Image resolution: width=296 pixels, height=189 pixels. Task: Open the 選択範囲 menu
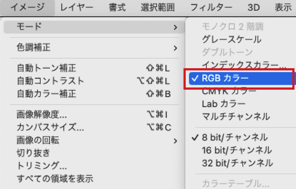[x=158, y=7]
